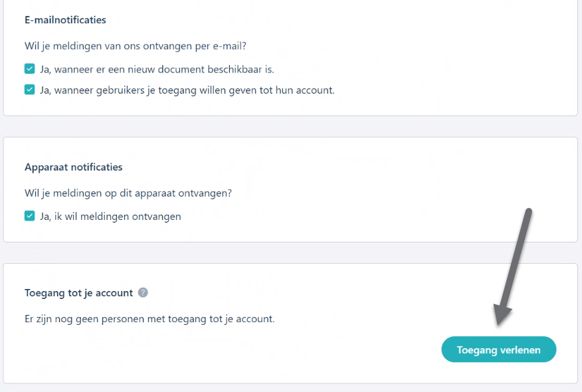Uncheck the new document available email checkbox

click(x=30, y=68)
